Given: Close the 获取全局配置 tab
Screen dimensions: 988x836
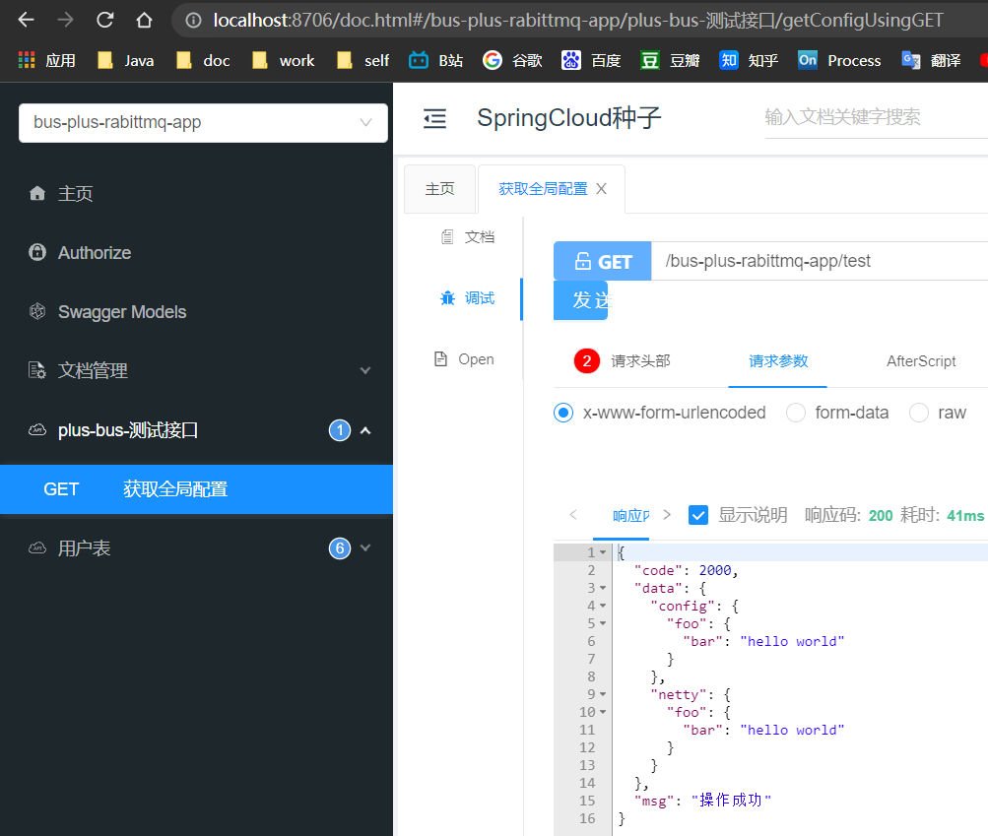Looking at the screenshot, I should pyautogui.click(x=601, y=189).
